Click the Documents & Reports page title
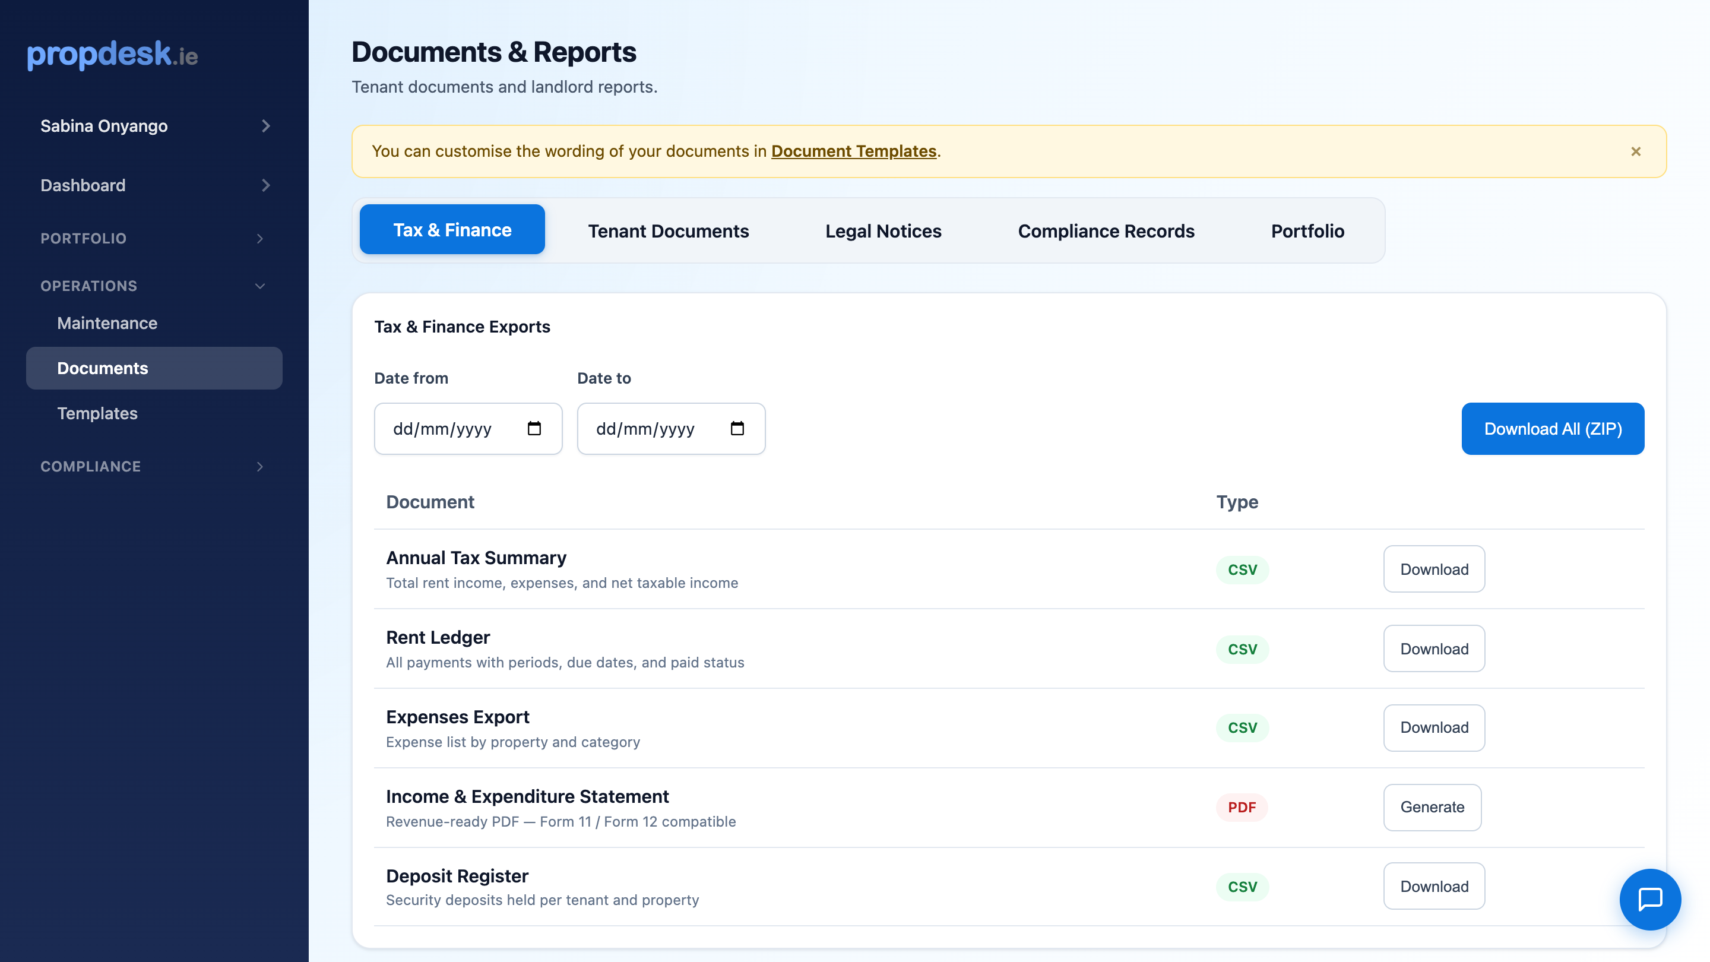Image resolution: width=1710 pixels, height=962 pixels. pyautogui.click(x=493, y=52)
